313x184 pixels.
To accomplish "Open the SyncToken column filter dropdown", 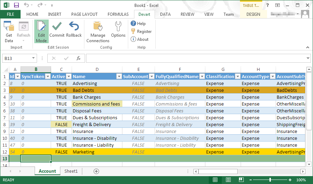I will coord(48,76).
